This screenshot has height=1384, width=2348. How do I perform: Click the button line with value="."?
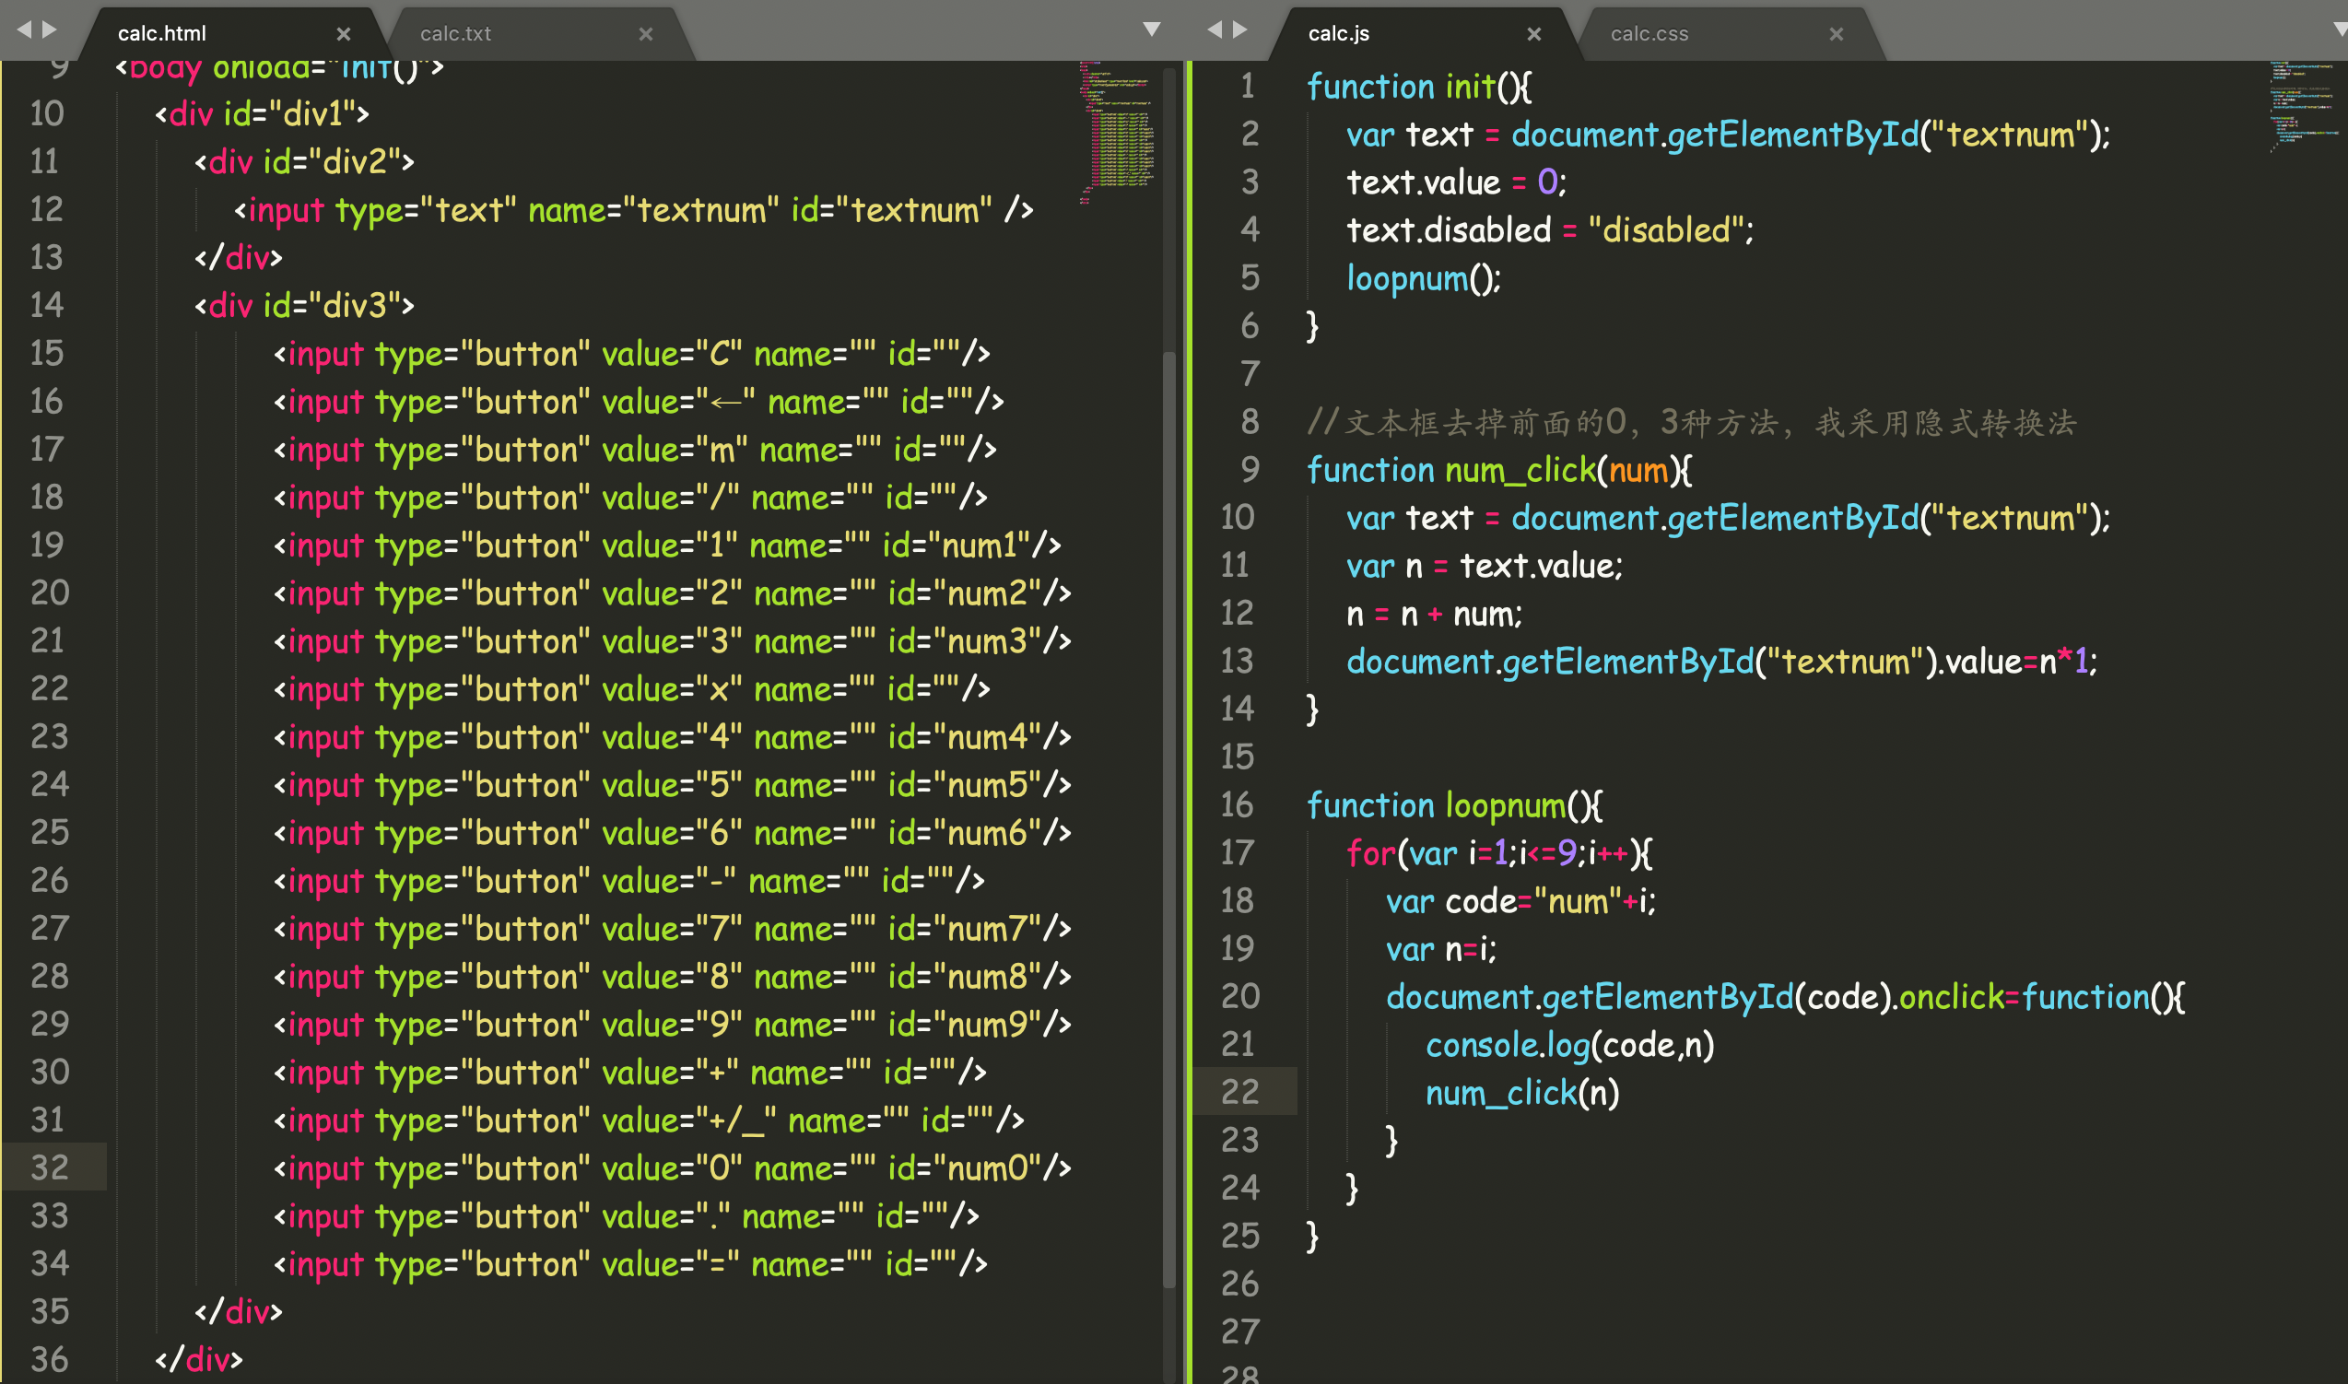626,1216
